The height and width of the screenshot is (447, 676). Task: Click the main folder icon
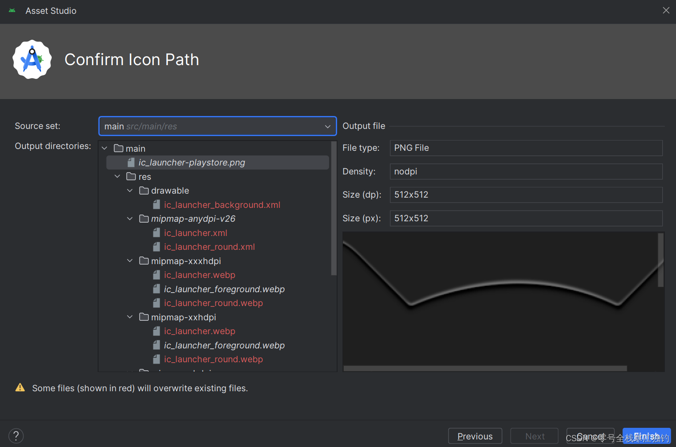click(x=119, y=148)
